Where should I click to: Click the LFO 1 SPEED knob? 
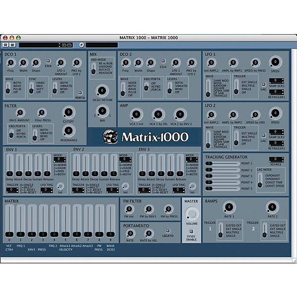275,62
